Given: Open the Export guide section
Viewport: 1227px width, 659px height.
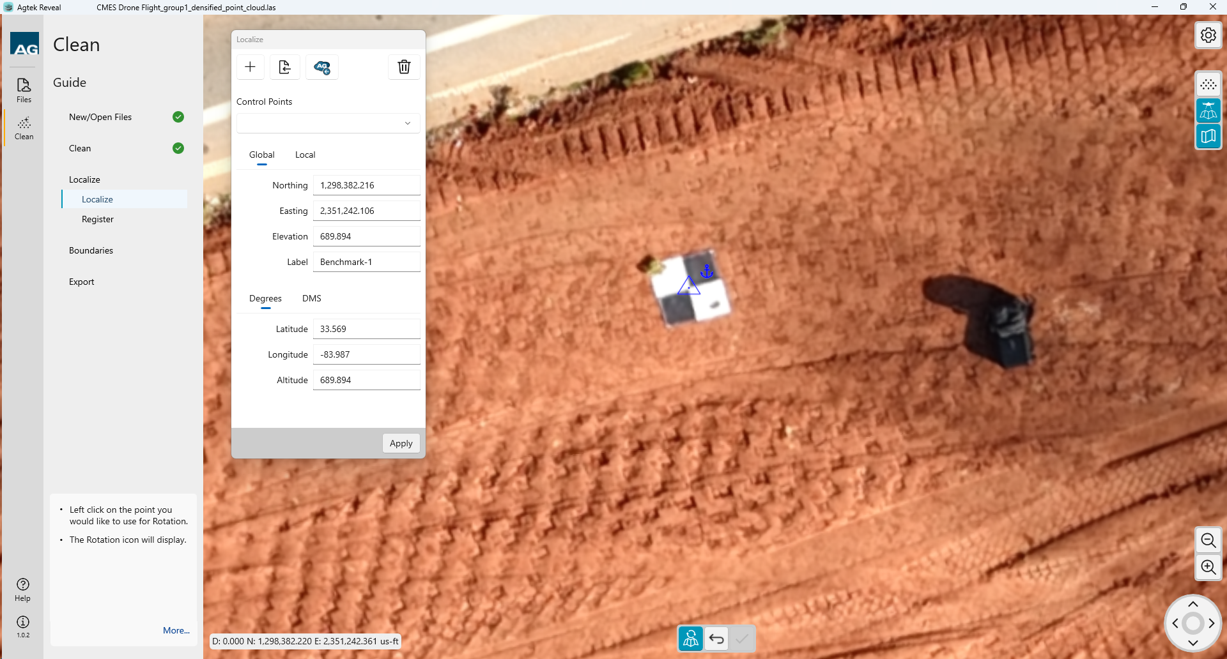Looking at the screenshot, I should coord(82,282).
